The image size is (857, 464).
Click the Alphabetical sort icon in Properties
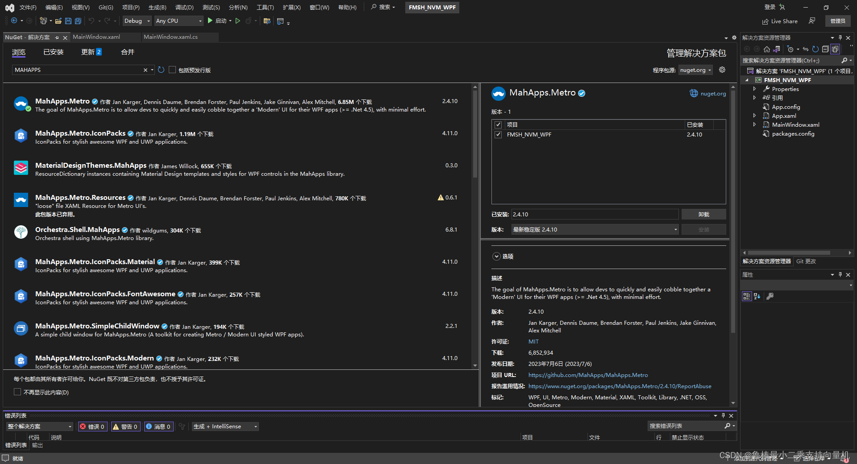(757, 296)
